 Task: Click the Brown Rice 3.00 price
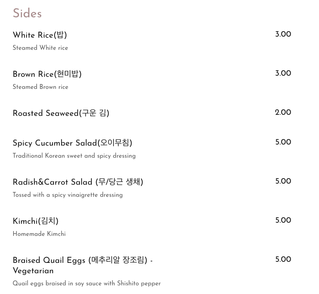(283, 74)
